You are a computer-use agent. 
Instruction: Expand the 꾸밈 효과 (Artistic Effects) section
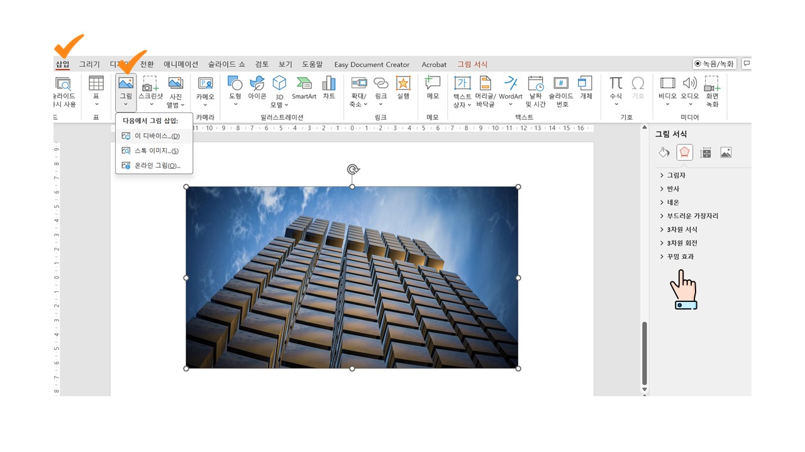click(677, 256)
